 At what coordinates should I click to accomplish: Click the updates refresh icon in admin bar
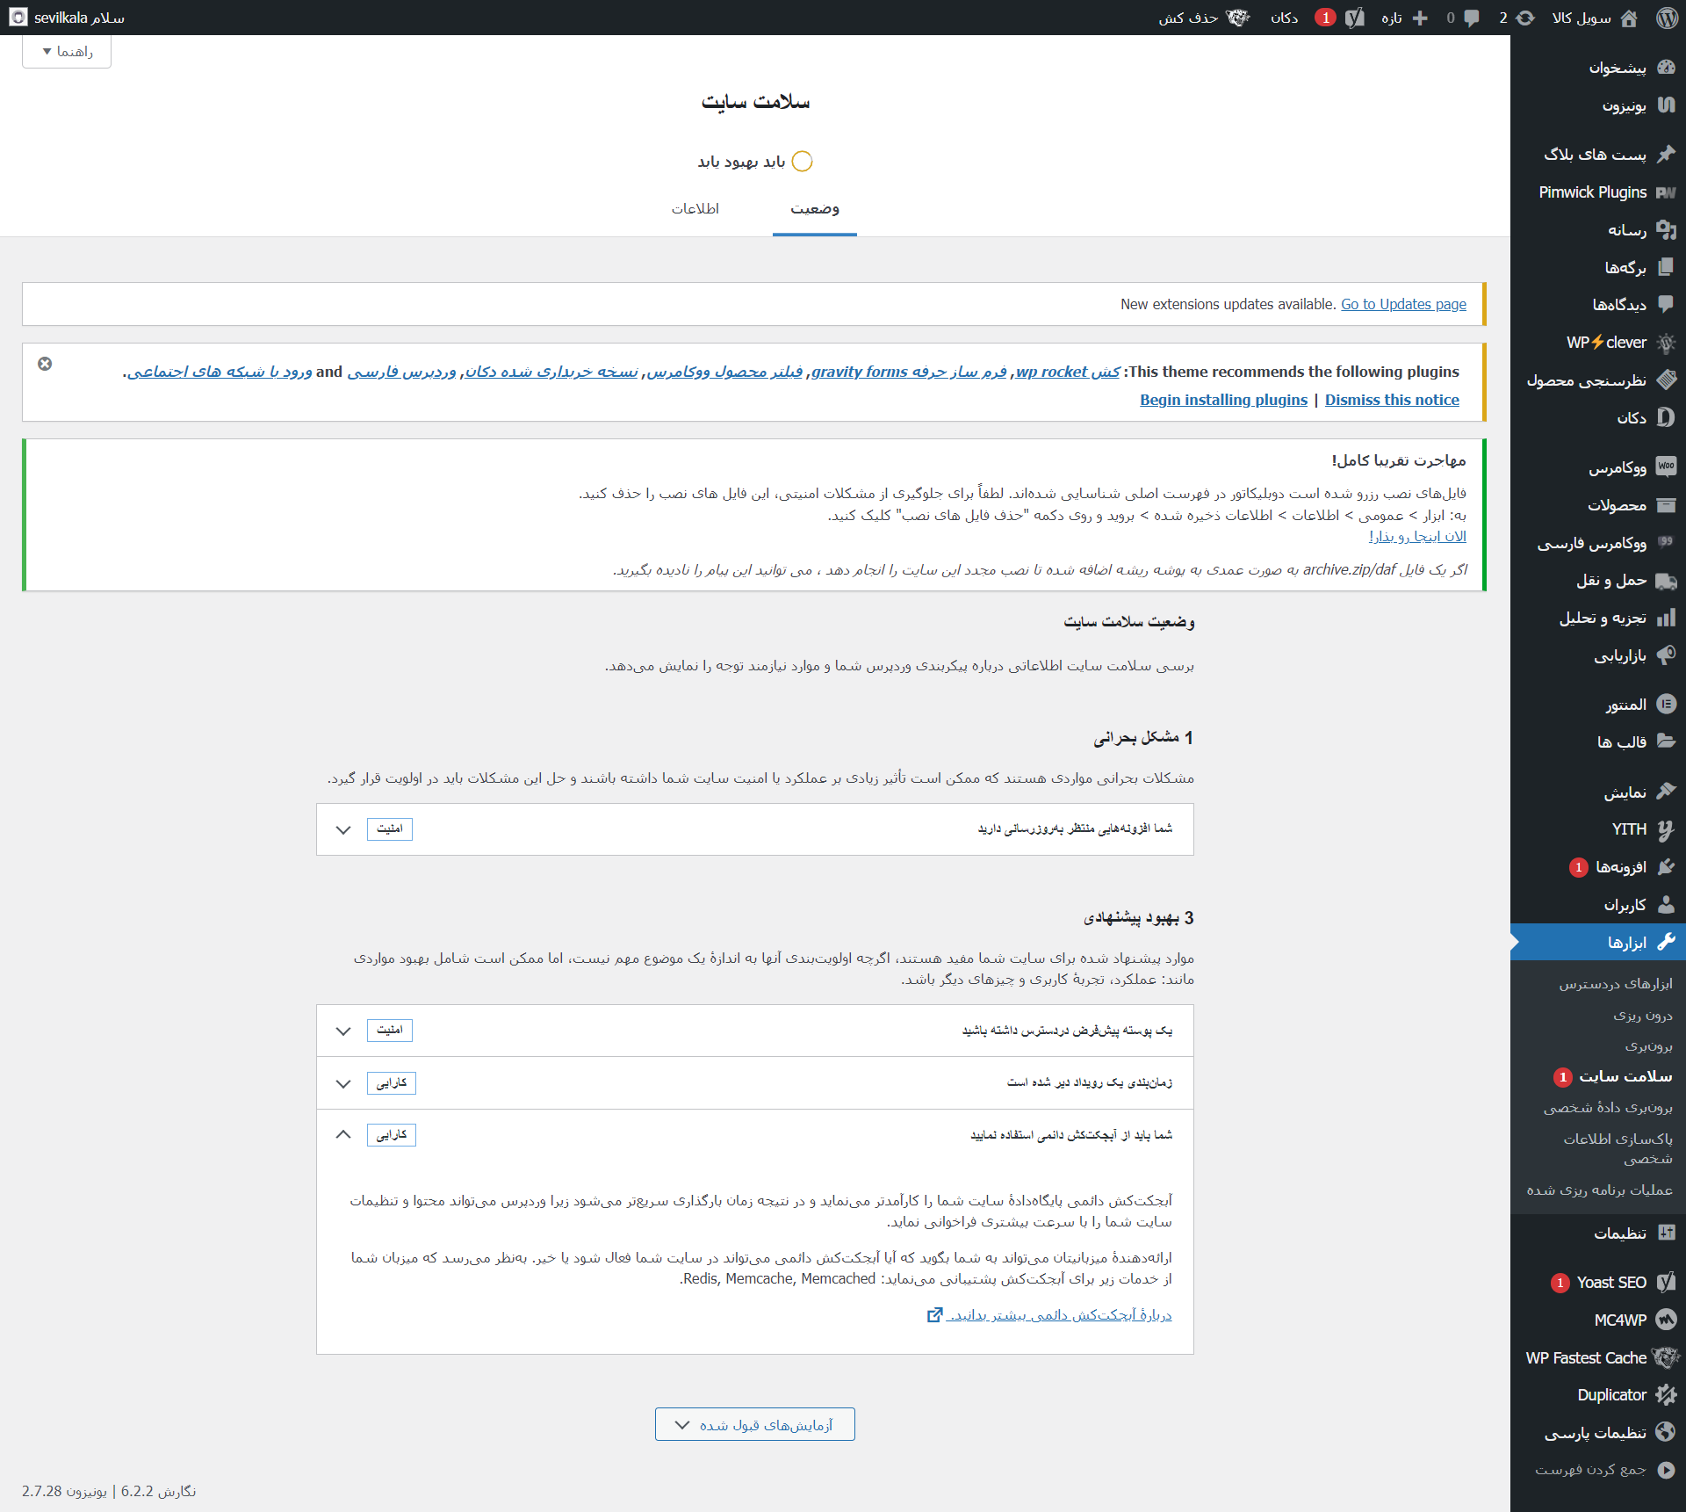point(1525,18)
